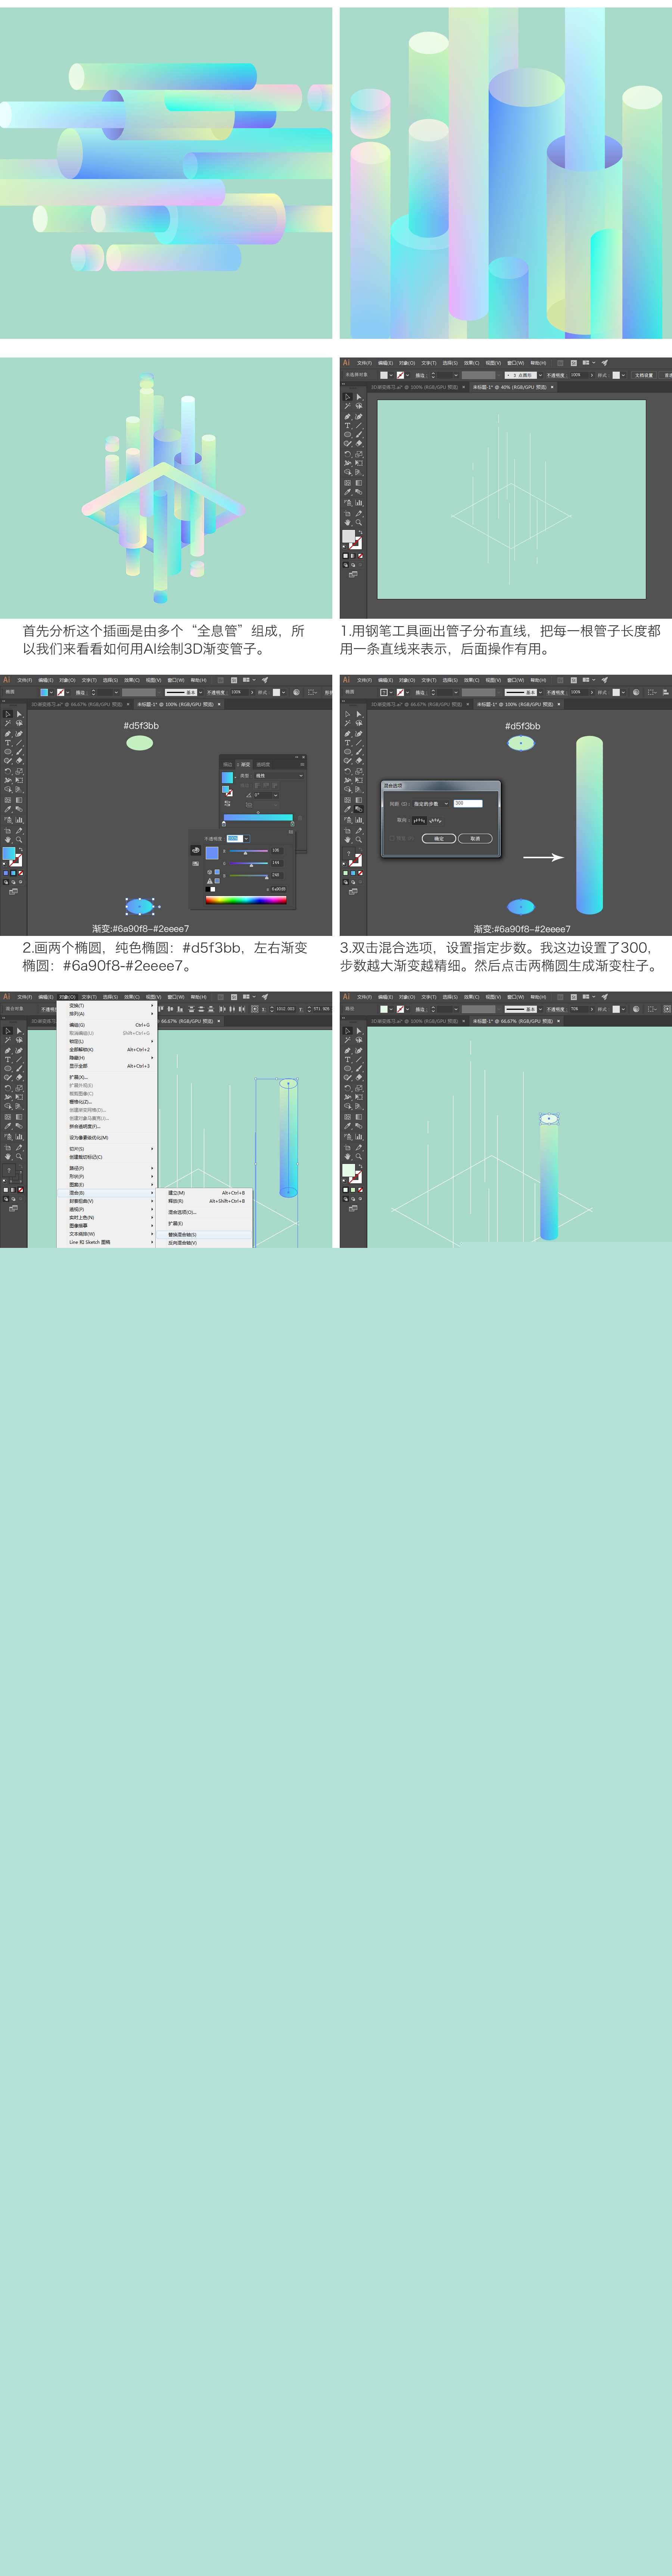Click the color spectrum bar in step 2 color panel
The image size is (672, 2576).
246,900
